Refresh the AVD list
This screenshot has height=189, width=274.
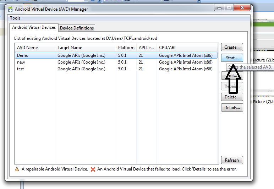point(232,160)
